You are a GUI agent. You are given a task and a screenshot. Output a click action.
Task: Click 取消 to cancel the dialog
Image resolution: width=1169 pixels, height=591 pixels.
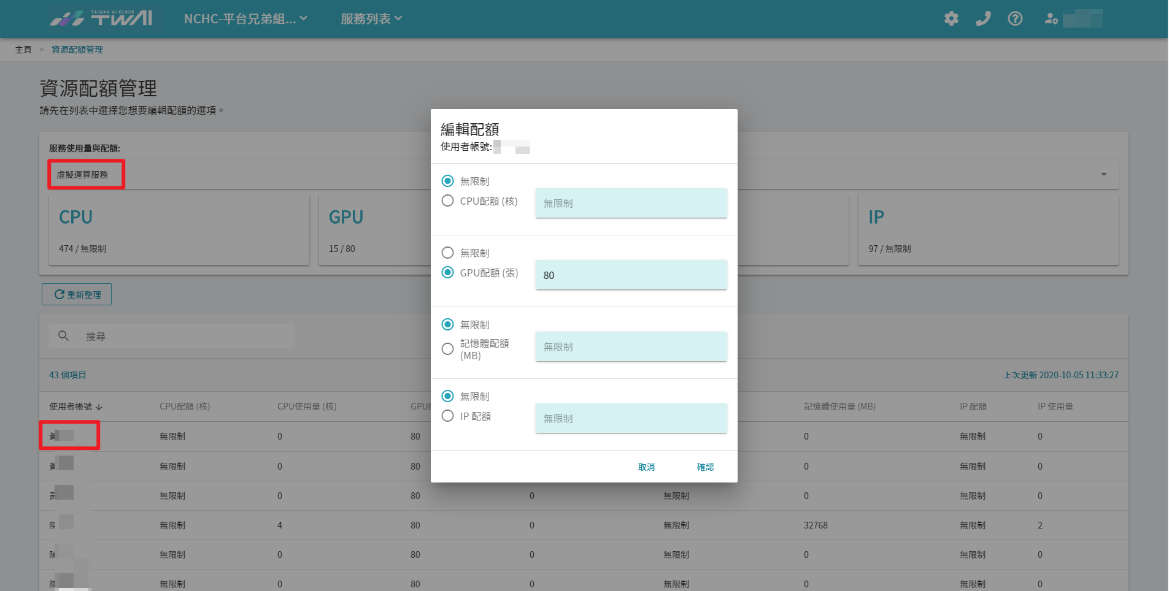[646, 467]
